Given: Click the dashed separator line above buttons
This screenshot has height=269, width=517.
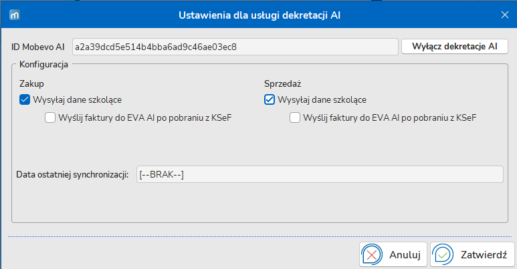Looking at the screenshot, I should (260, 236).
